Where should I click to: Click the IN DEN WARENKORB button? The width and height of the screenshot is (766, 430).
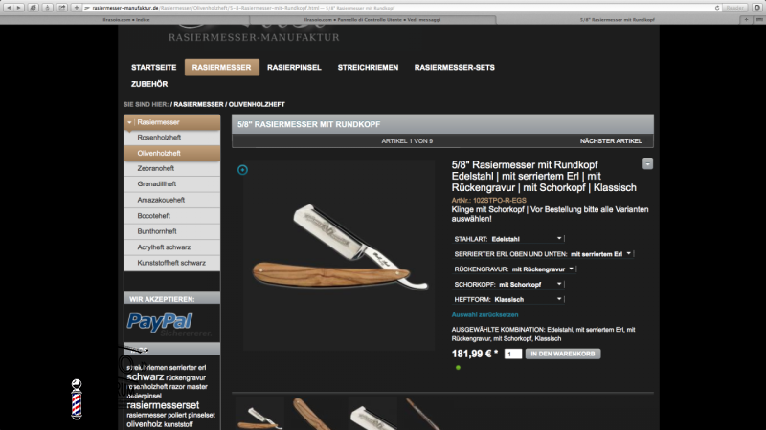coord(563,354)
